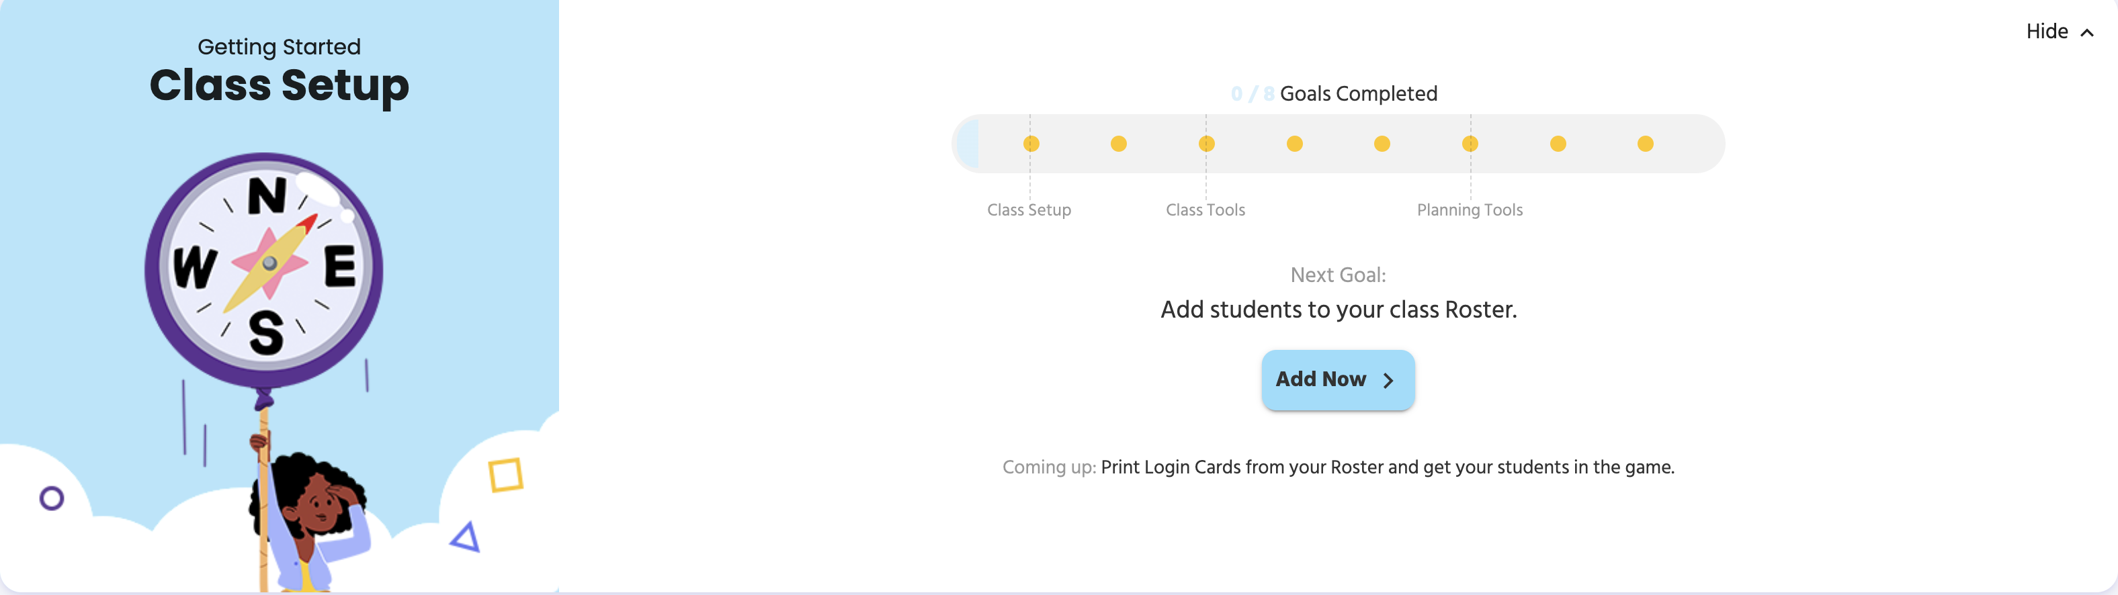Select the second goal dot on the progress bar
The width and height of the screenshot is (2118, 595).
coord(1119,143)
